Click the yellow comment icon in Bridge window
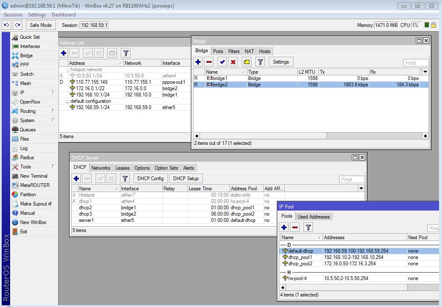Viewport: 442px width, 307px height. [246, 62]
